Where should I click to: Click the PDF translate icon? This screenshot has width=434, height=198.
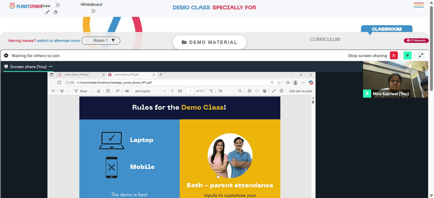point(127,91)
